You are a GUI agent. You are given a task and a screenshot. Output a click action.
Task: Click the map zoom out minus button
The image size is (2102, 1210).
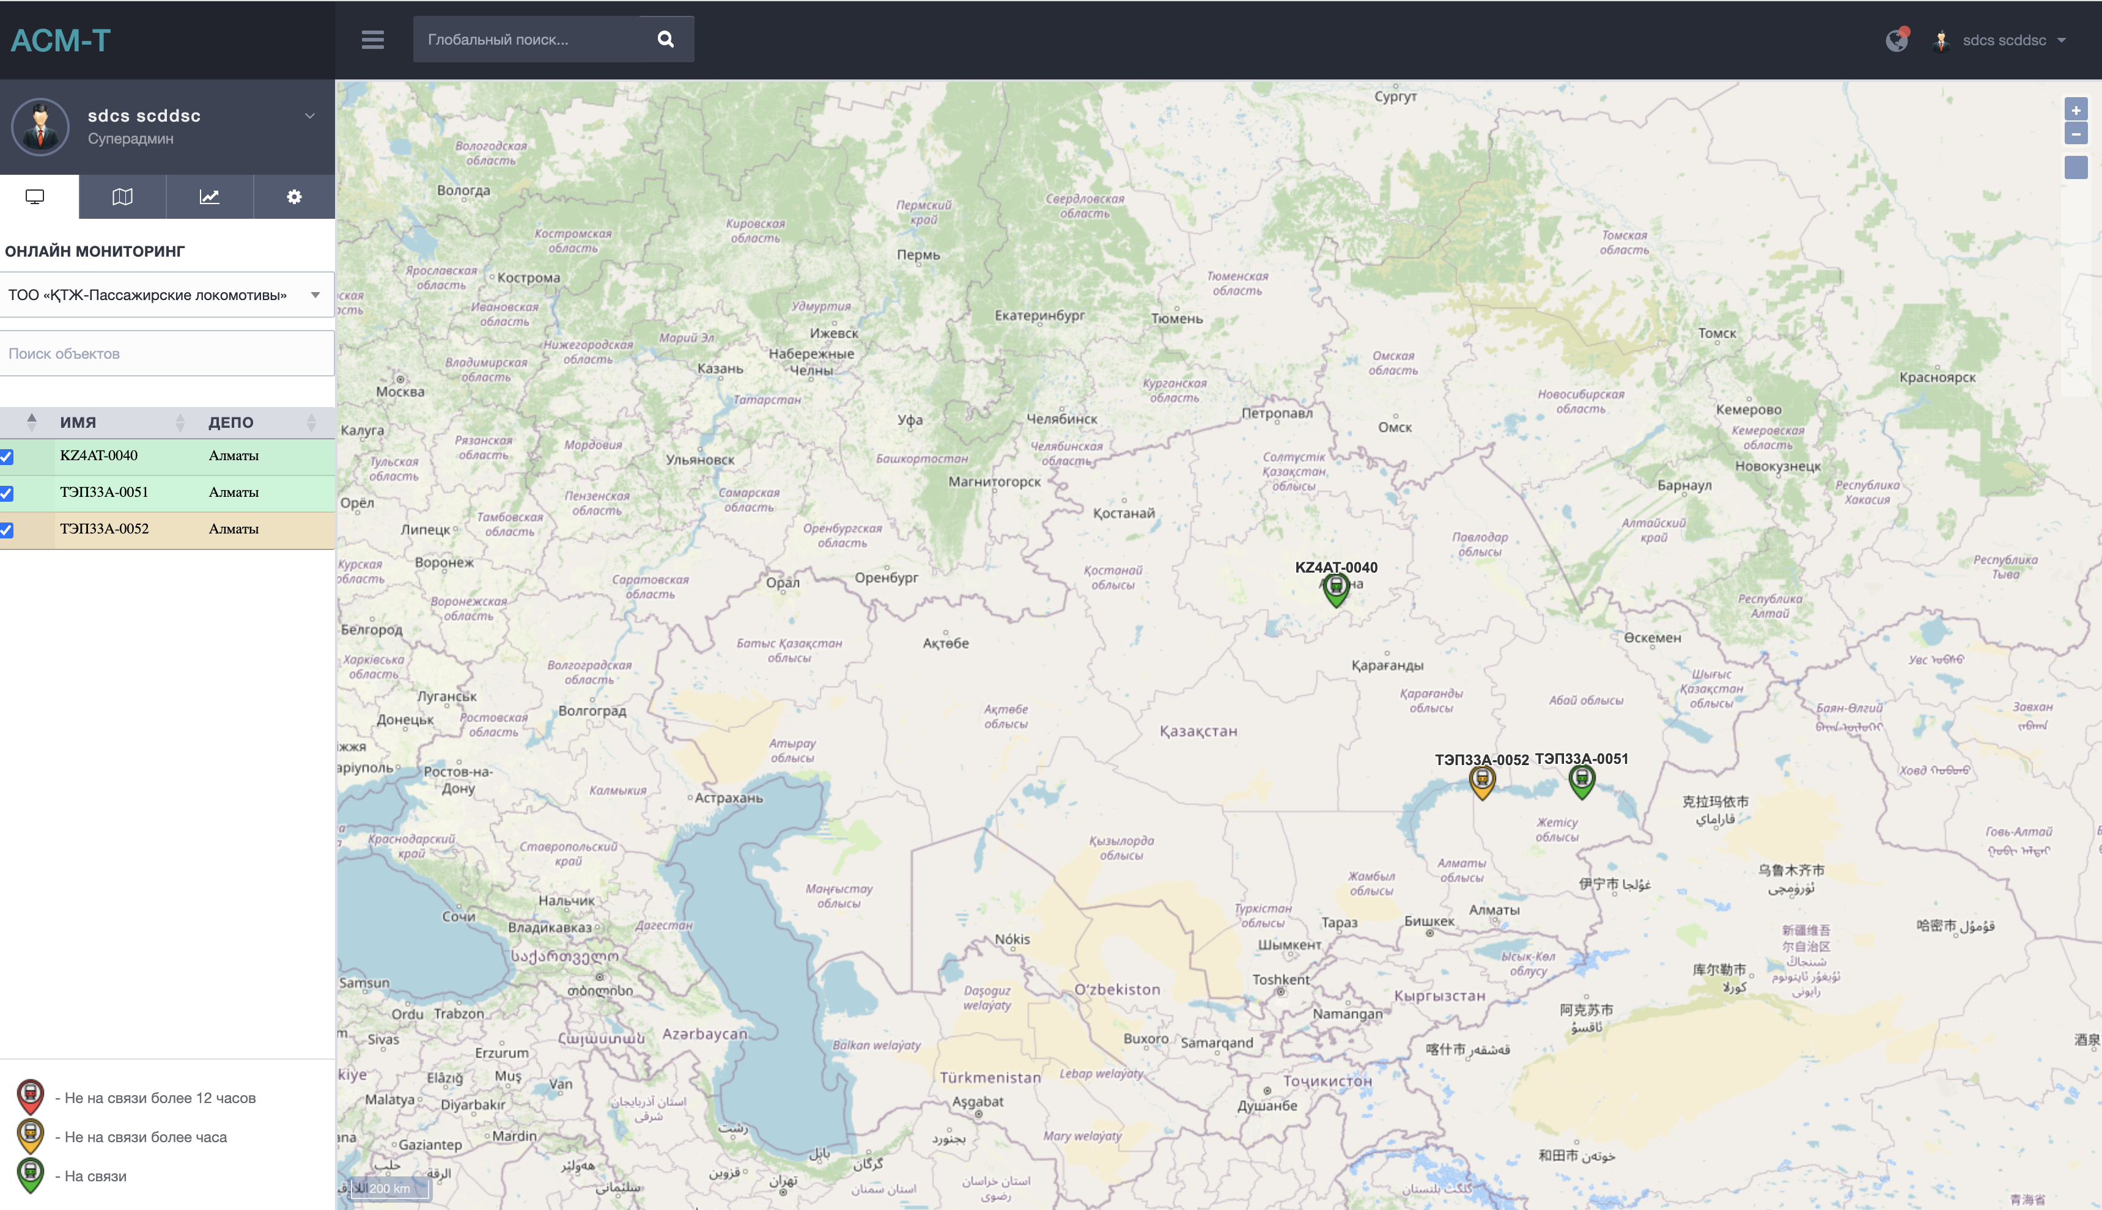2075,134
